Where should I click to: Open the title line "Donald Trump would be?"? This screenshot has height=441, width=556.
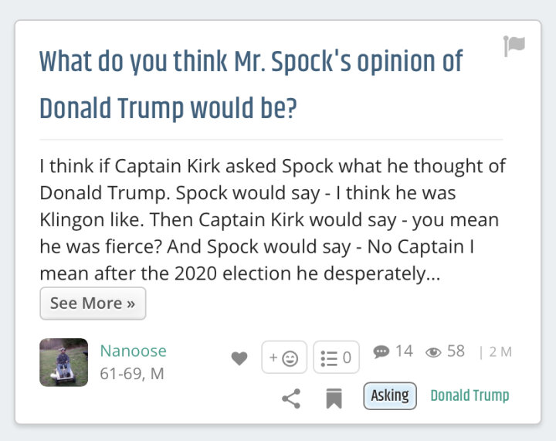pos(168,108)
